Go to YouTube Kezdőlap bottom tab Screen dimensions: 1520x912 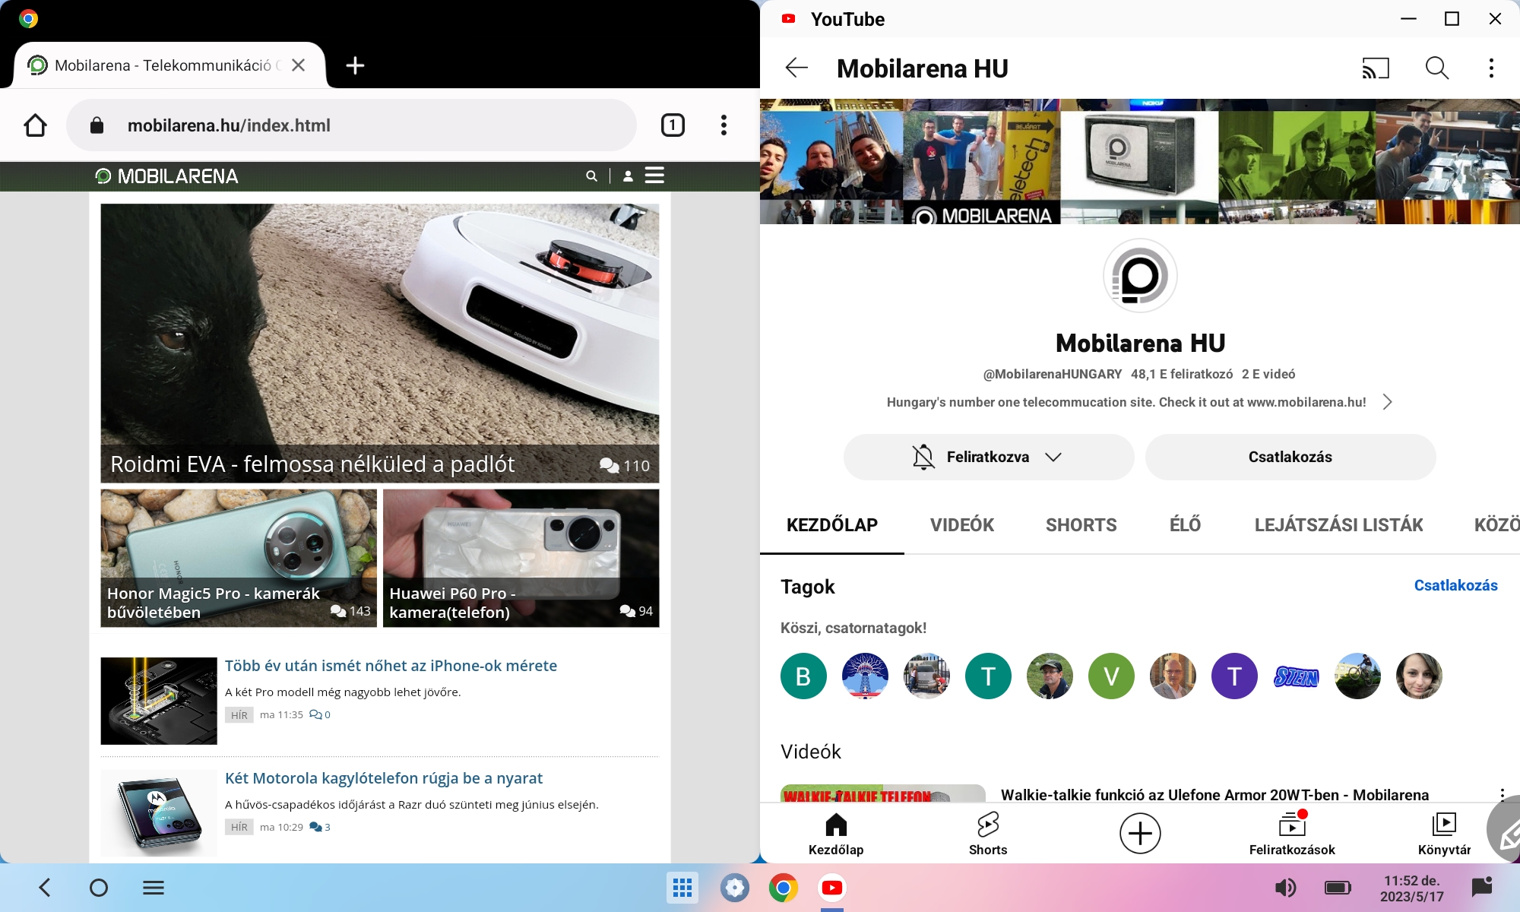click(x=836, y=834)
